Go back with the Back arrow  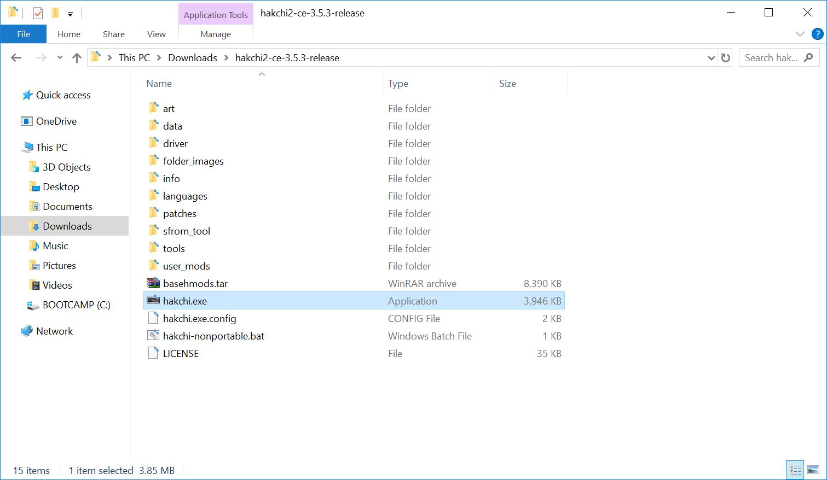(16, 58)
